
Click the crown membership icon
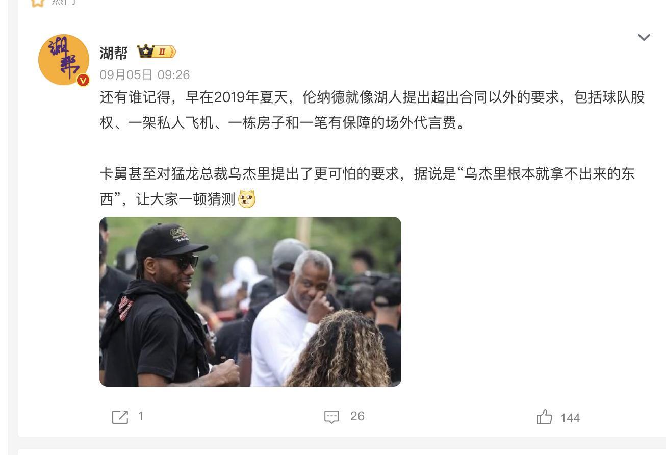[x=145, y=52]
